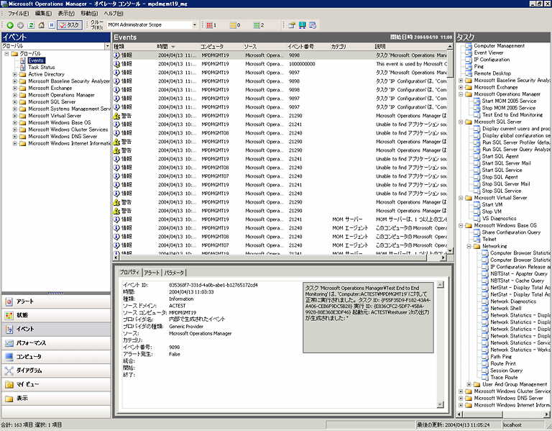Toggle the タスク pane button

[x=70, y=25]
